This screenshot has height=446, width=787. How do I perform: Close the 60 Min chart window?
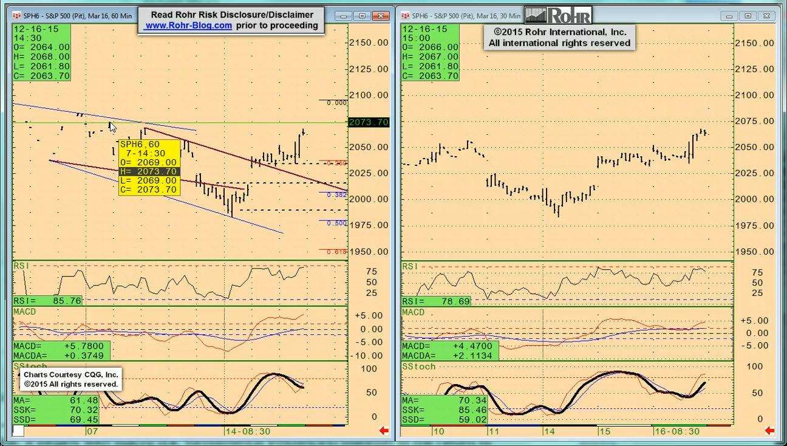tap(382, 16)
